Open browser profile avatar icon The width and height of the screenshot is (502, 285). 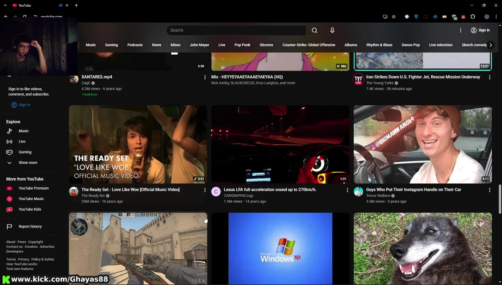pos(487,17)
